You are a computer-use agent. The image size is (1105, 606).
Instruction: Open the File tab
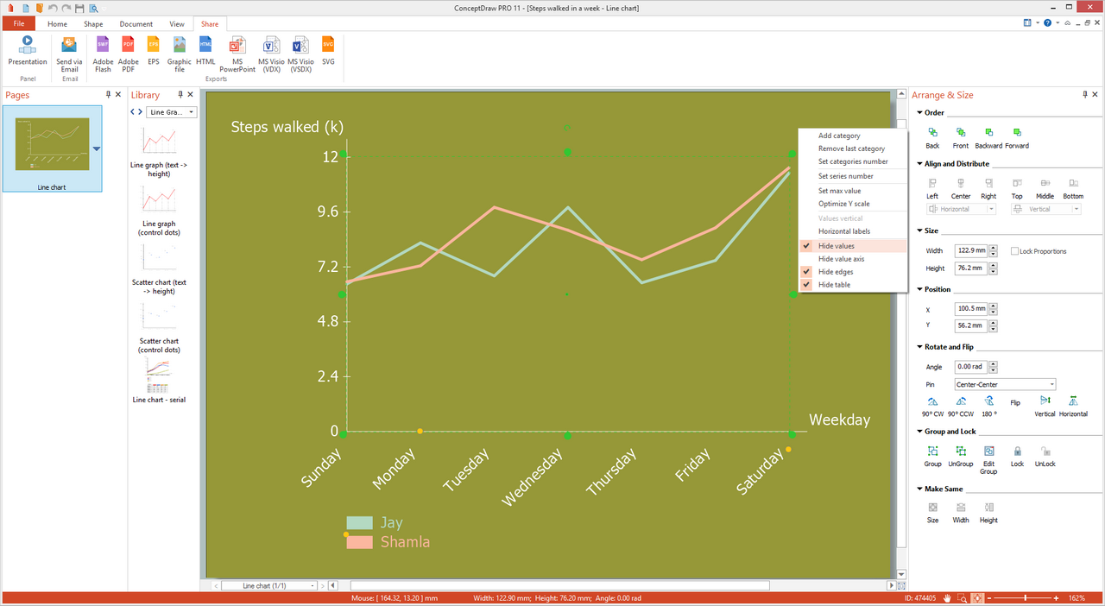point(18,24)
